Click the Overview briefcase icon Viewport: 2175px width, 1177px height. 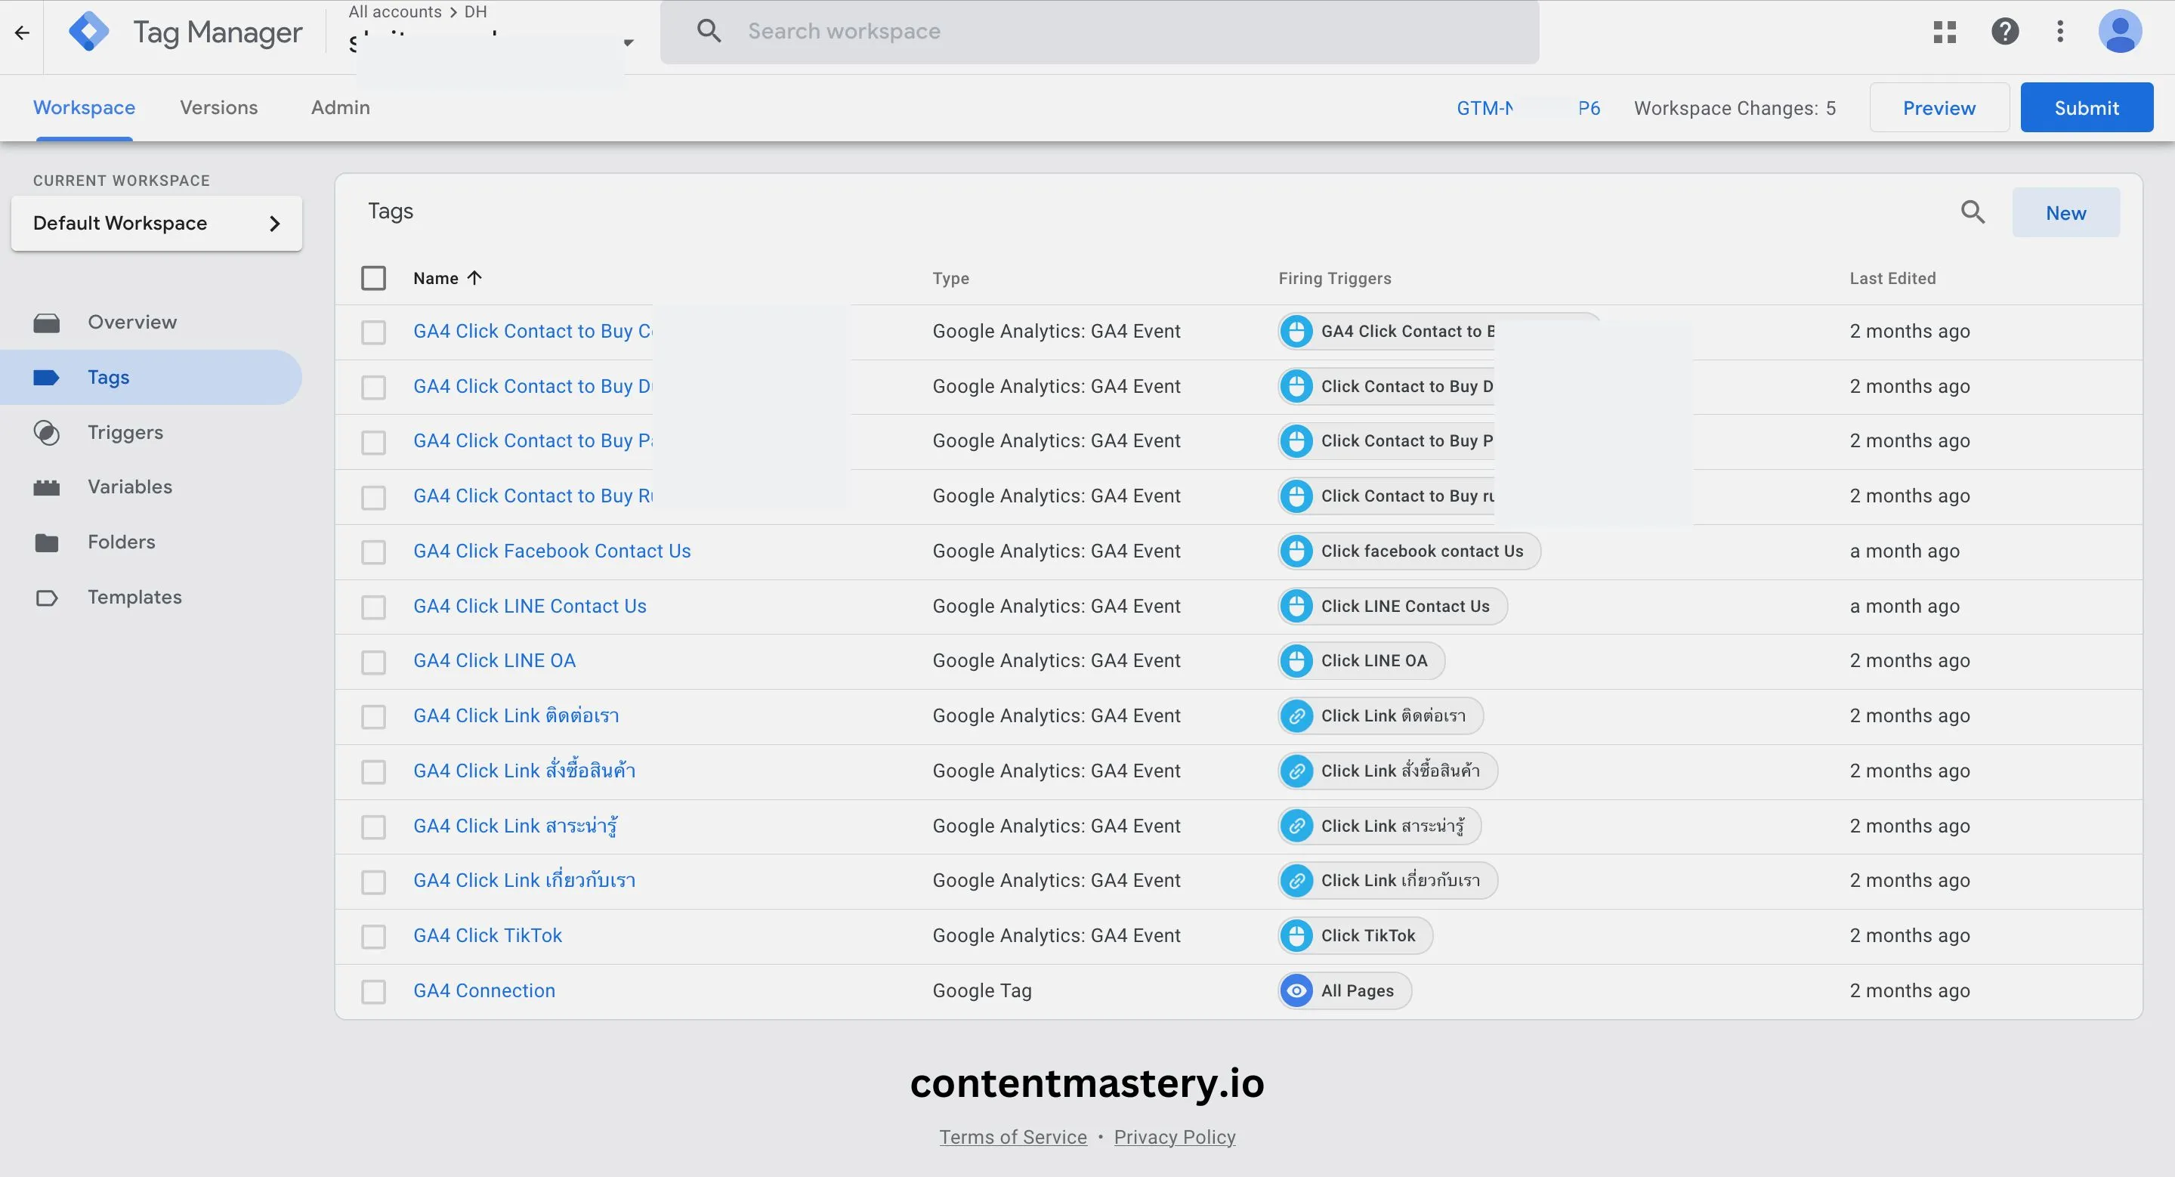point(46,323)
